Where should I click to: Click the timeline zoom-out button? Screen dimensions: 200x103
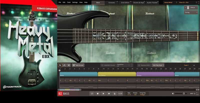coord(196,90)
